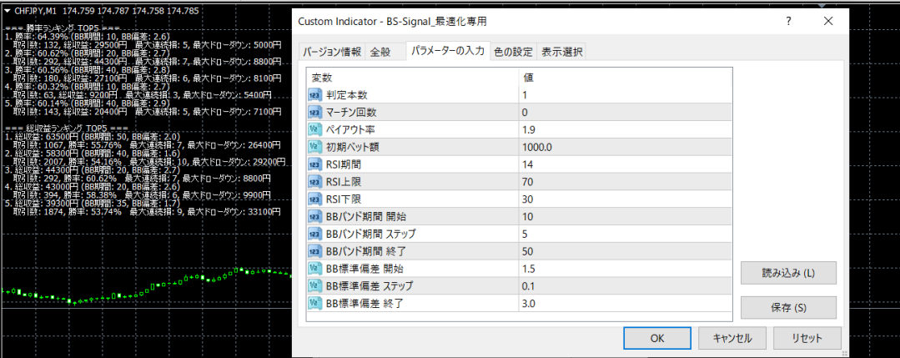Click the double type icon beside ペイアウト率
Image resolution: width=900 pixels, height=358 pixels.
(314, 130)
